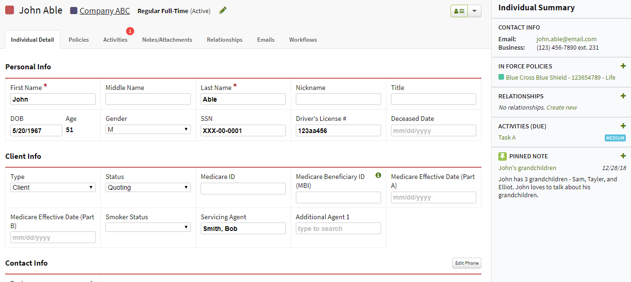Viewport: 631px width, 282px height.
Task: Click the Deceased Date field
Action: click(433, 130)
